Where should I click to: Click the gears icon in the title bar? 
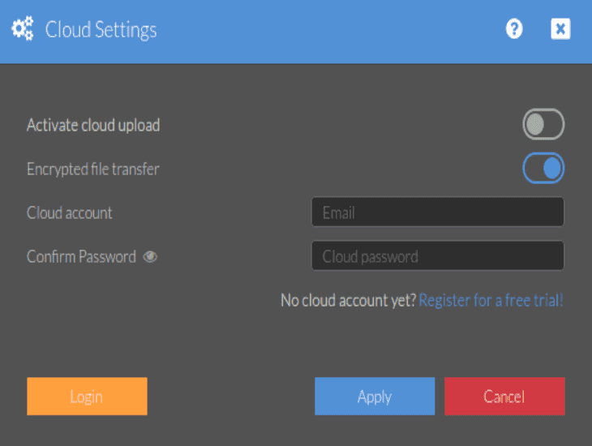click(23, 30)
